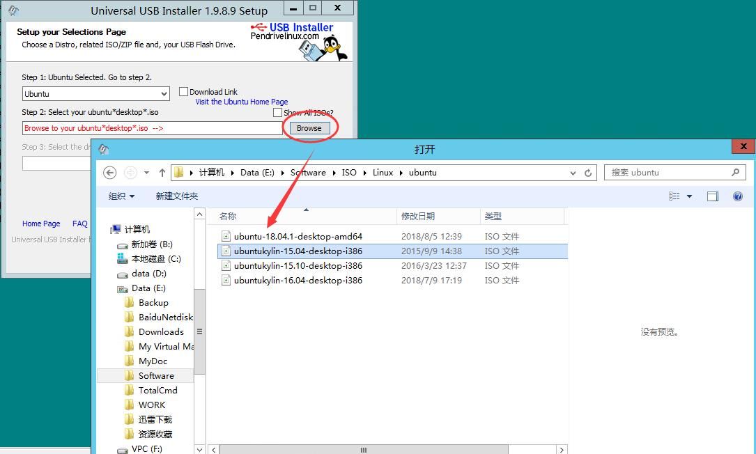This screenshot has height=454, width=756.
Task: Select file ubuntukylin-15.04-desktop-i386
Action: coord(298,251)
